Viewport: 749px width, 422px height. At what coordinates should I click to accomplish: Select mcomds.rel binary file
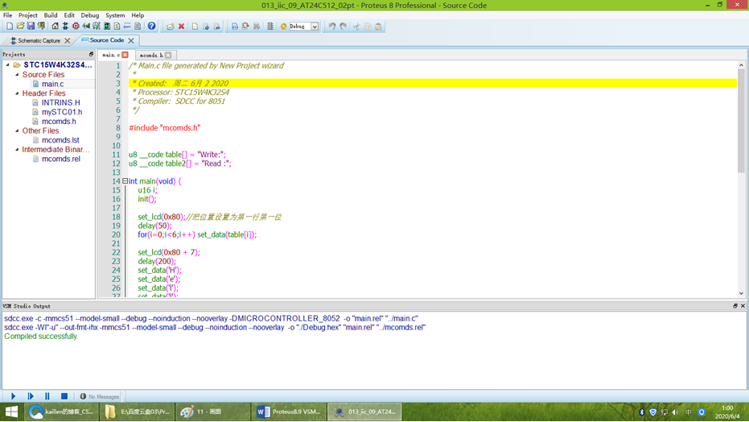pos(60,159)
